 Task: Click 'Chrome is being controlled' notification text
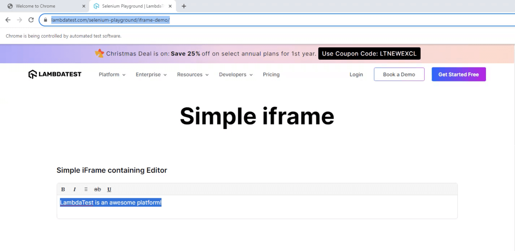(x=63, y=36)
